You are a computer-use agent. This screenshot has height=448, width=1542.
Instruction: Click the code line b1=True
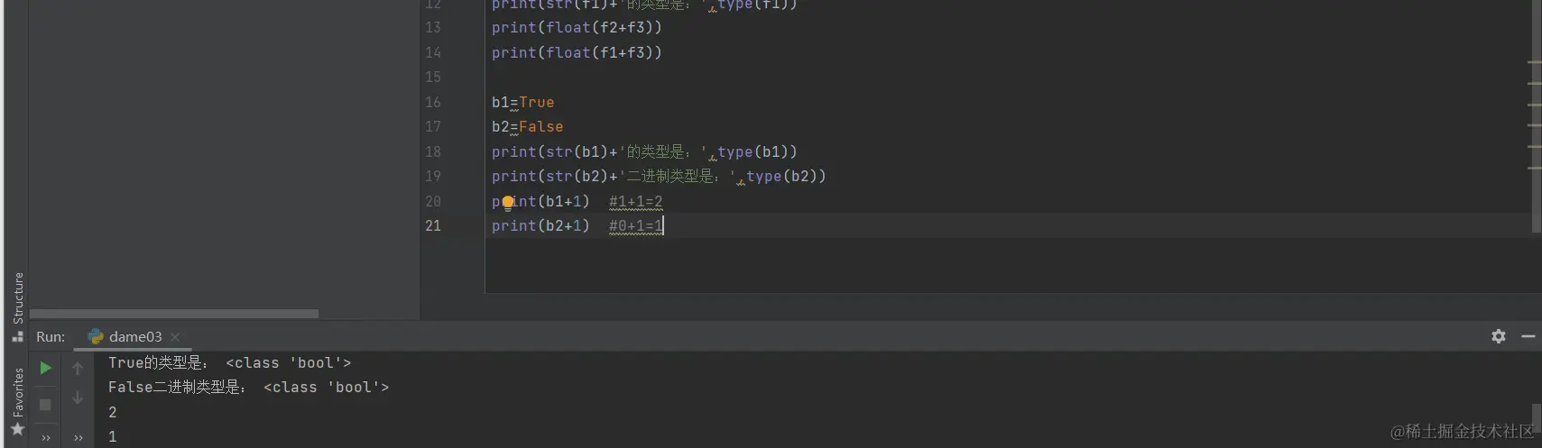tap(523, 102)
